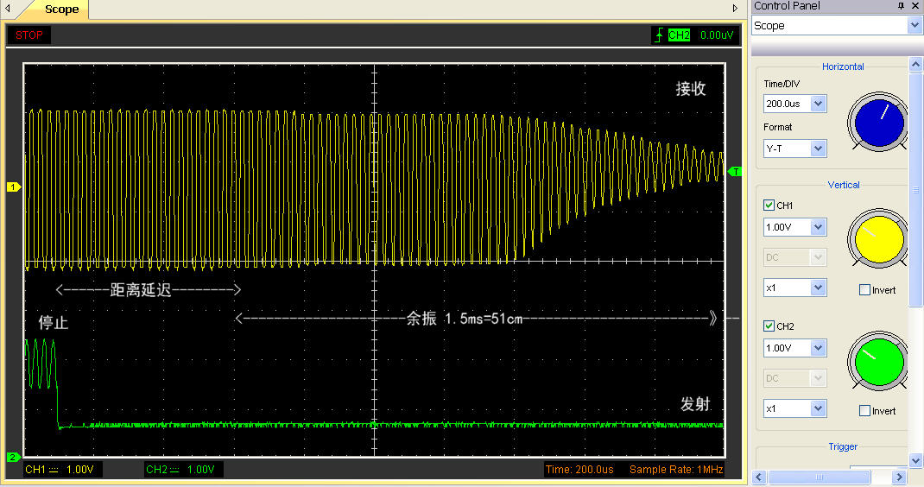Click the 余振 1.5ms=51cm annotation

coord(465,319)
